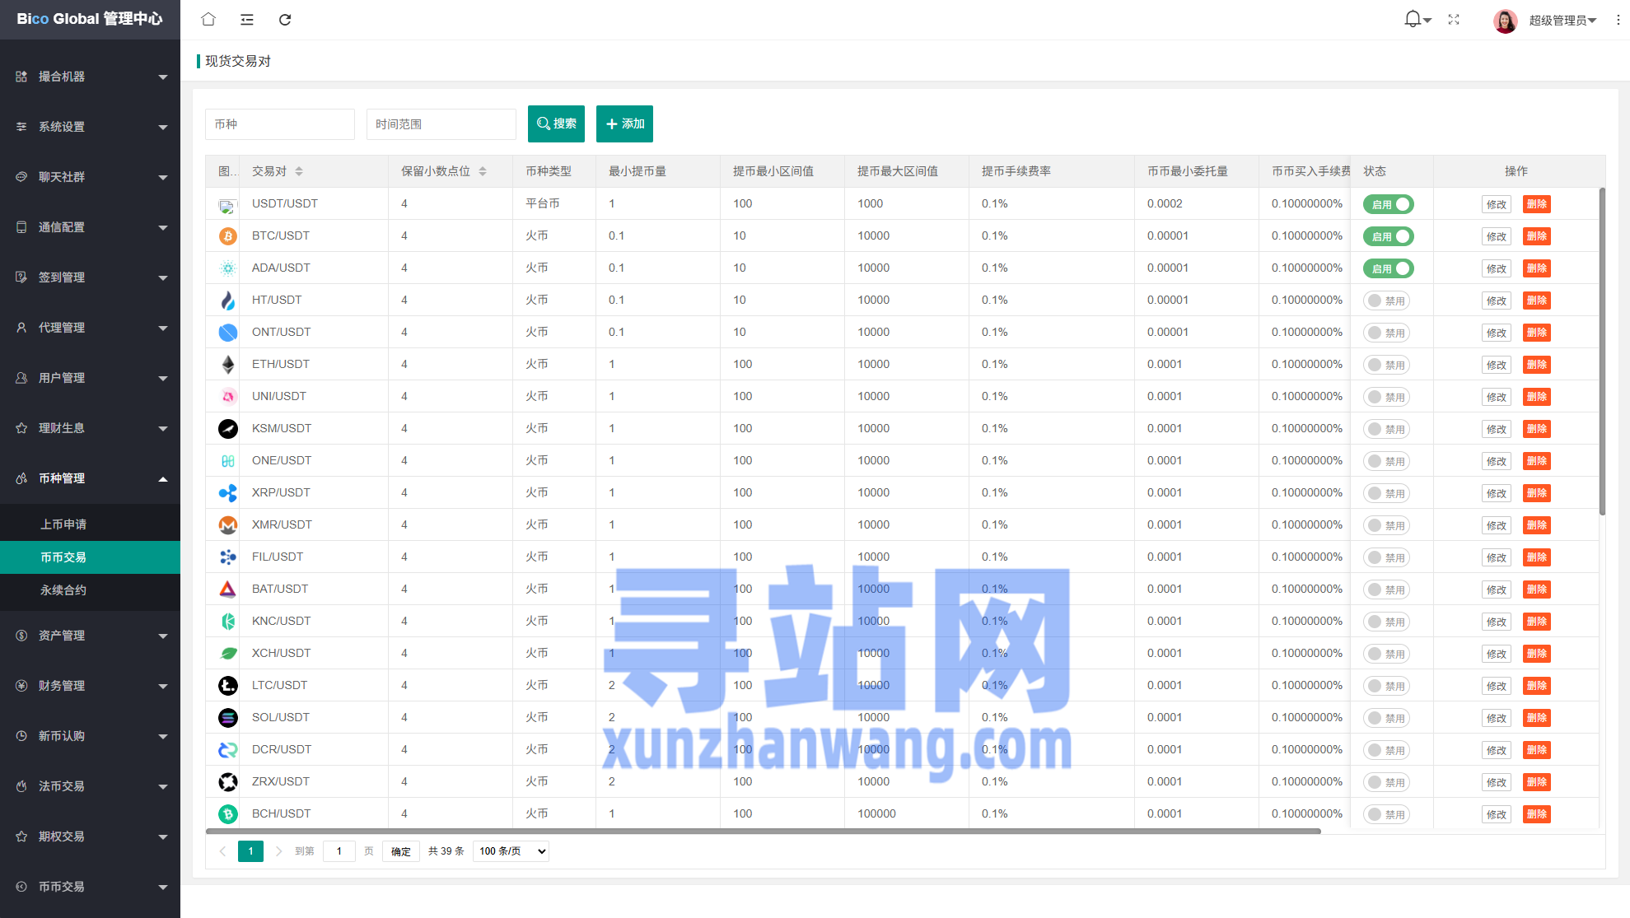
Task: Click the green 搜索 button
Action: pos(556,123)
